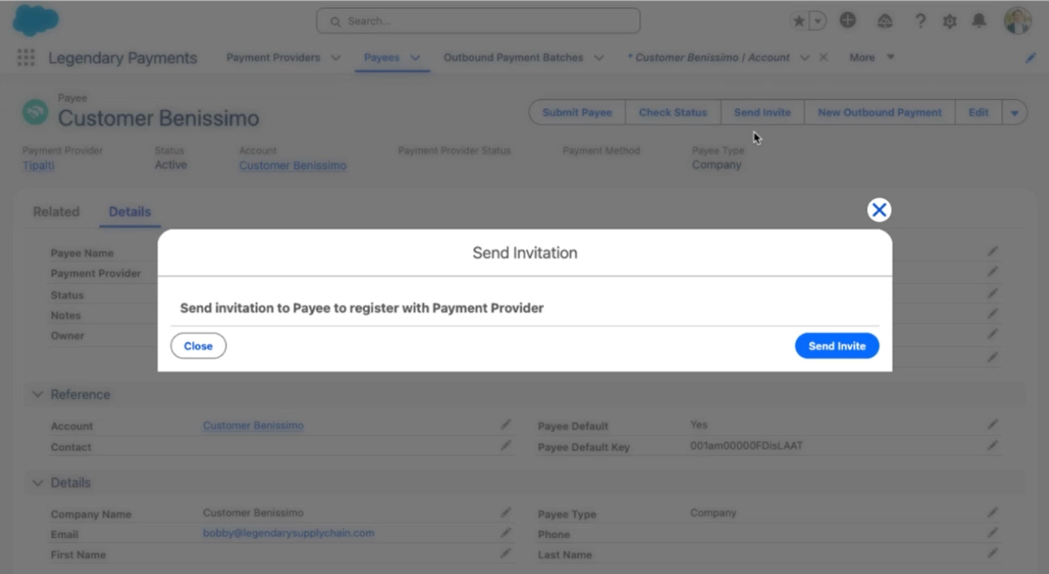The image size is (1049, 574).
Task: Open the Setup gear icon
Action: pos(949,21)
